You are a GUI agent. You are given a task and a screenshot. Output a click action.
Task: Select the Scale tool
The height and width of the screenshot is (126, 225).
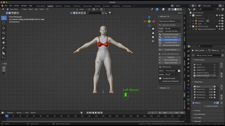pos(4,38)
